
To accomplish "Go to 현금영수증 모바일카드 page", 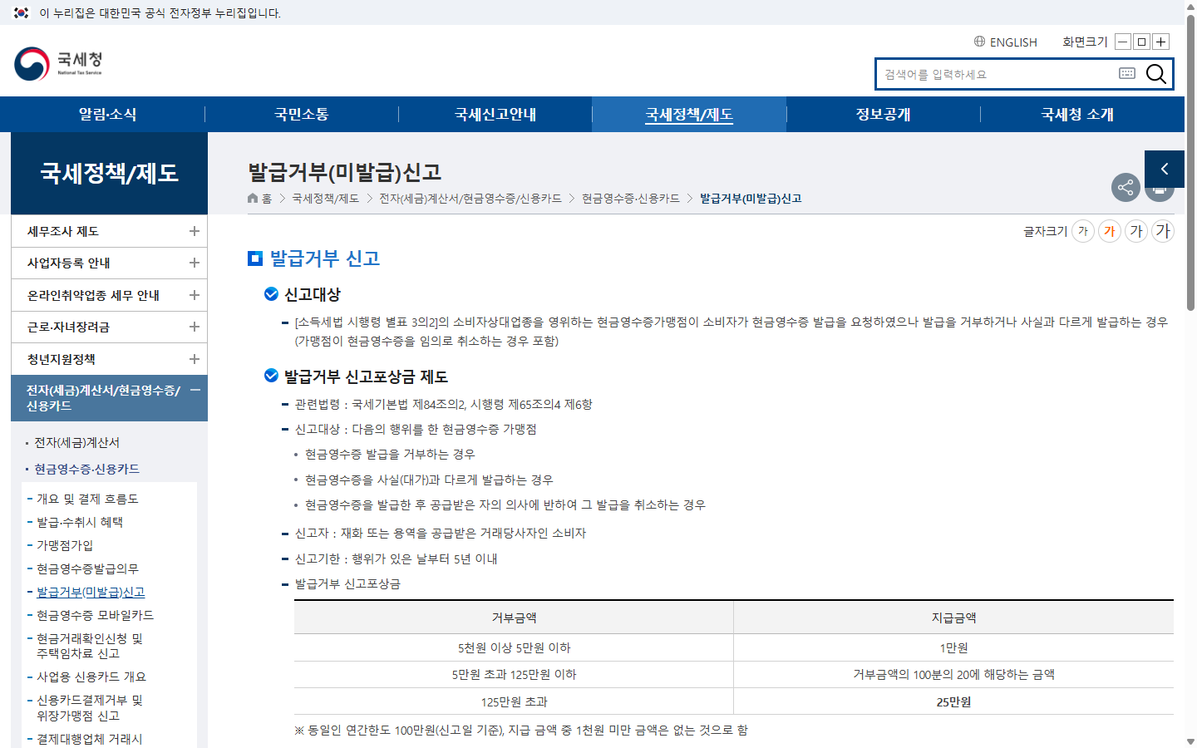I will point(95,615).
